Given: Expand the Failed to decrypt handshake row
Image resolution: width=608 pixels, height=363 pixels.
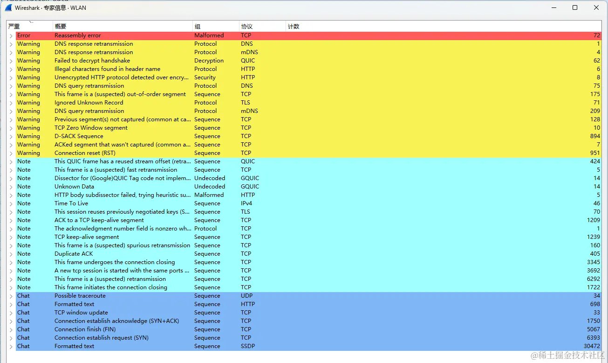Looking at the screenshot, I should point(11,61).
